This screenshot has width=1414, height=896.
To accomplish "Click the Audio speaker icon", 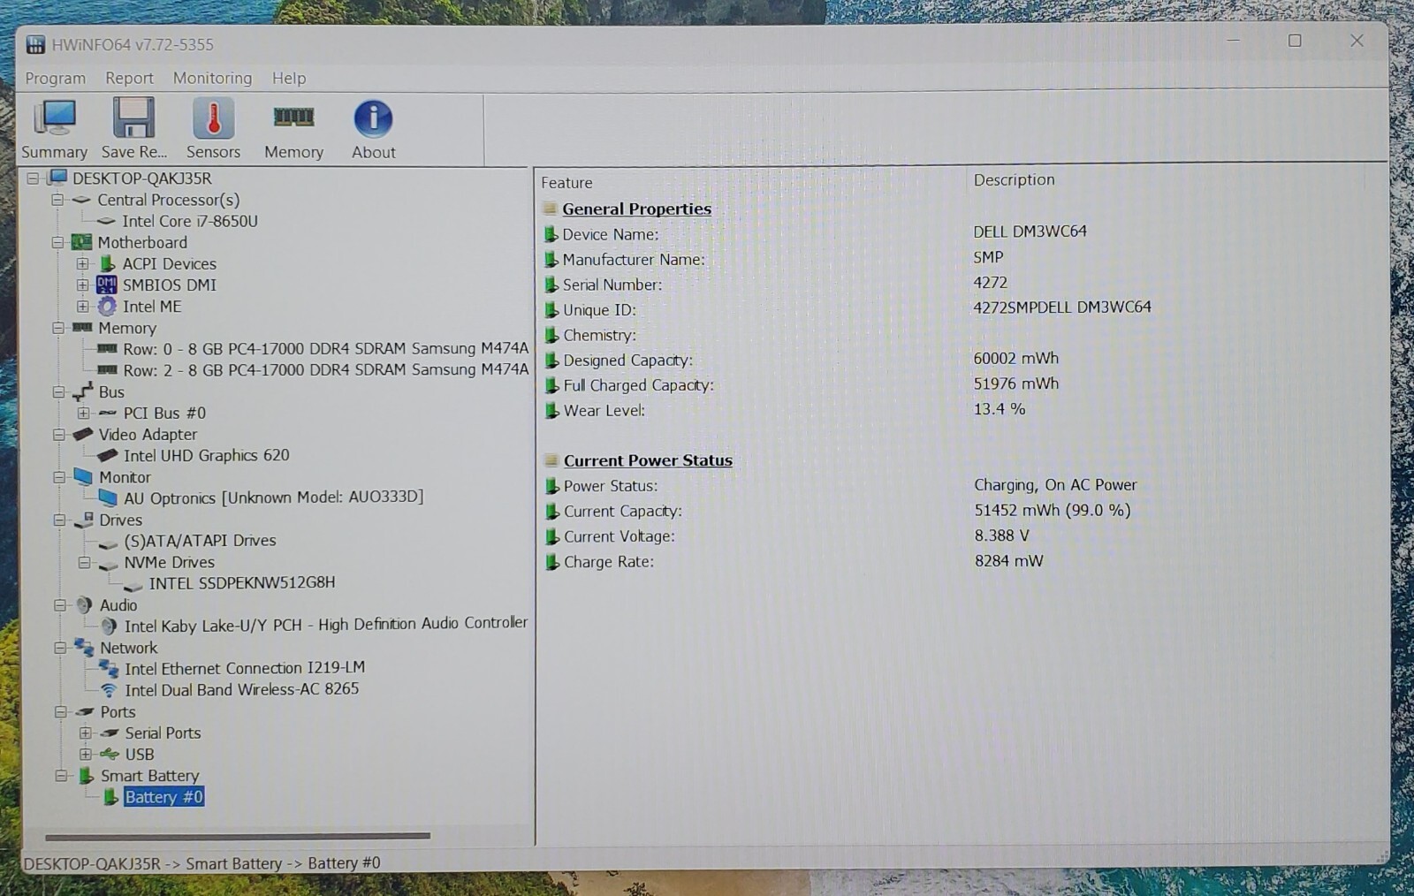I will pyautogui.click(x=84, y=605).
